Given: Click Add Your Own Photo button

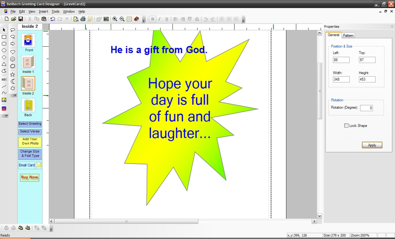Looking at the screenshot, I should 30,141.
